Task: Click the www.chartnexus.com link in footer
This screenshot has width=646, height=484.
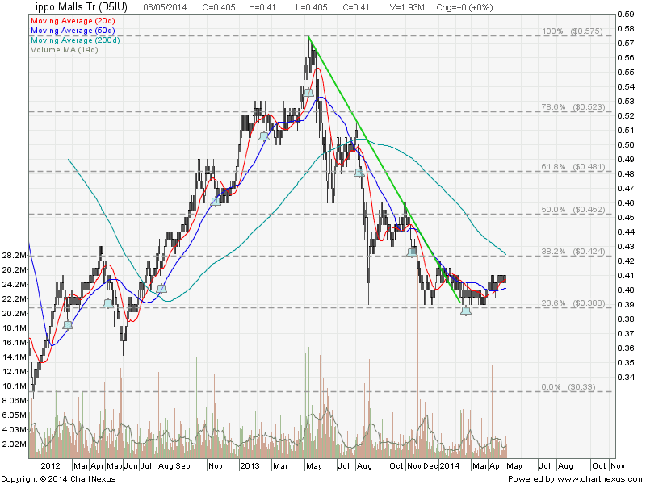Action: tap(600, 479)
